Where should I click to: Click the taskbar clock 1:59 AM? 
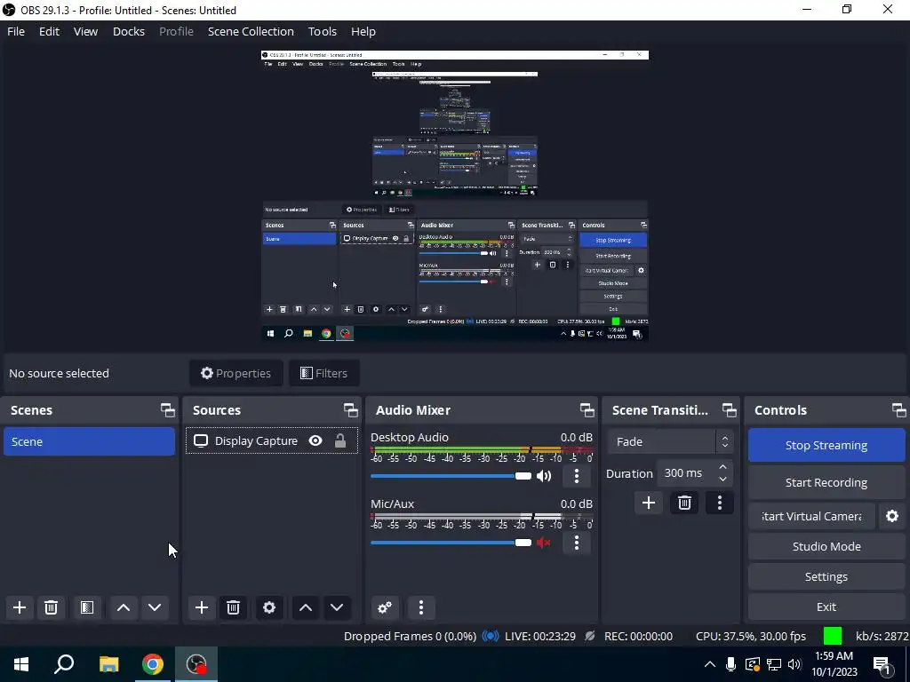coord(834,656)
